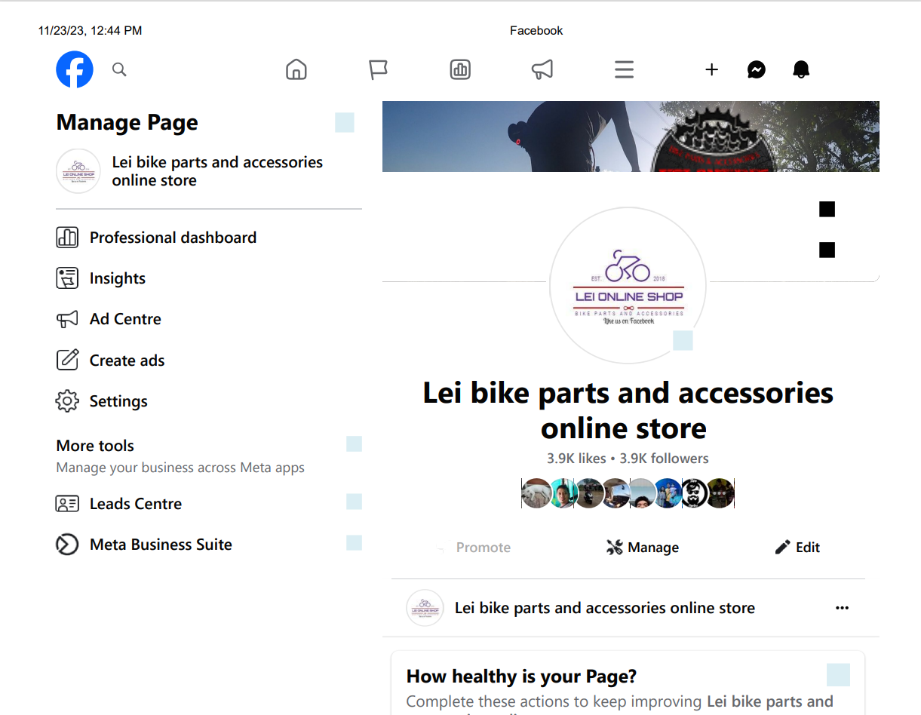Screen dimensions: 921x715
Task: Open the bar-chart dashboard icon in top bar
Action: pyautogui.click(x=460, y=69)
